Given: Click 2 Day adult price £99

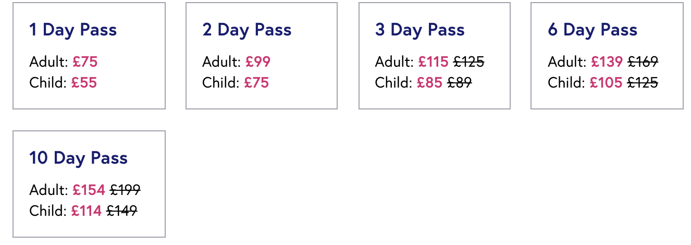Looking at the screenshot, I should [258, 62].
